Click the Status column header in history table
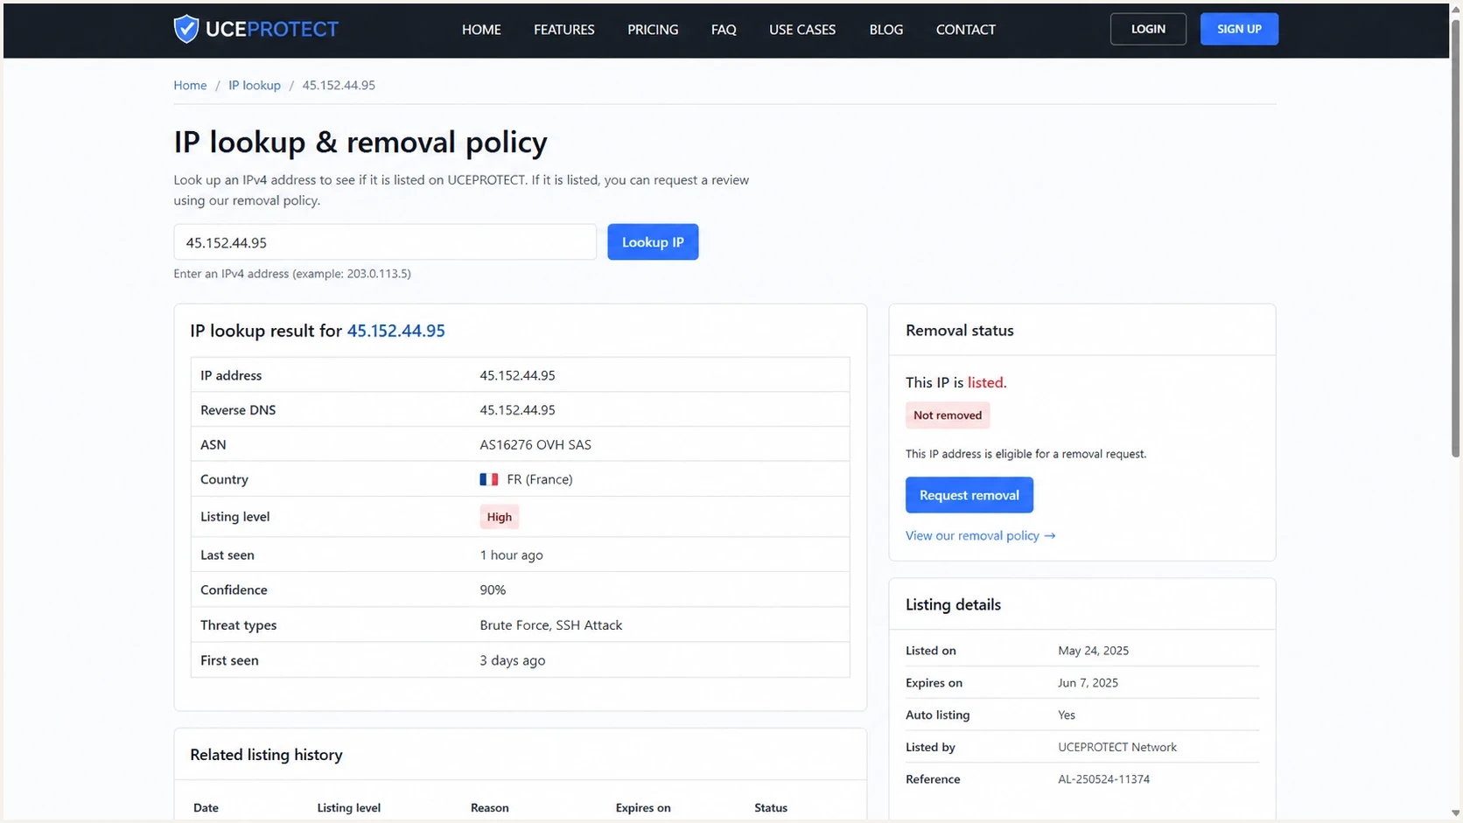Screen dimensions: 1463x823 [771, 808]
